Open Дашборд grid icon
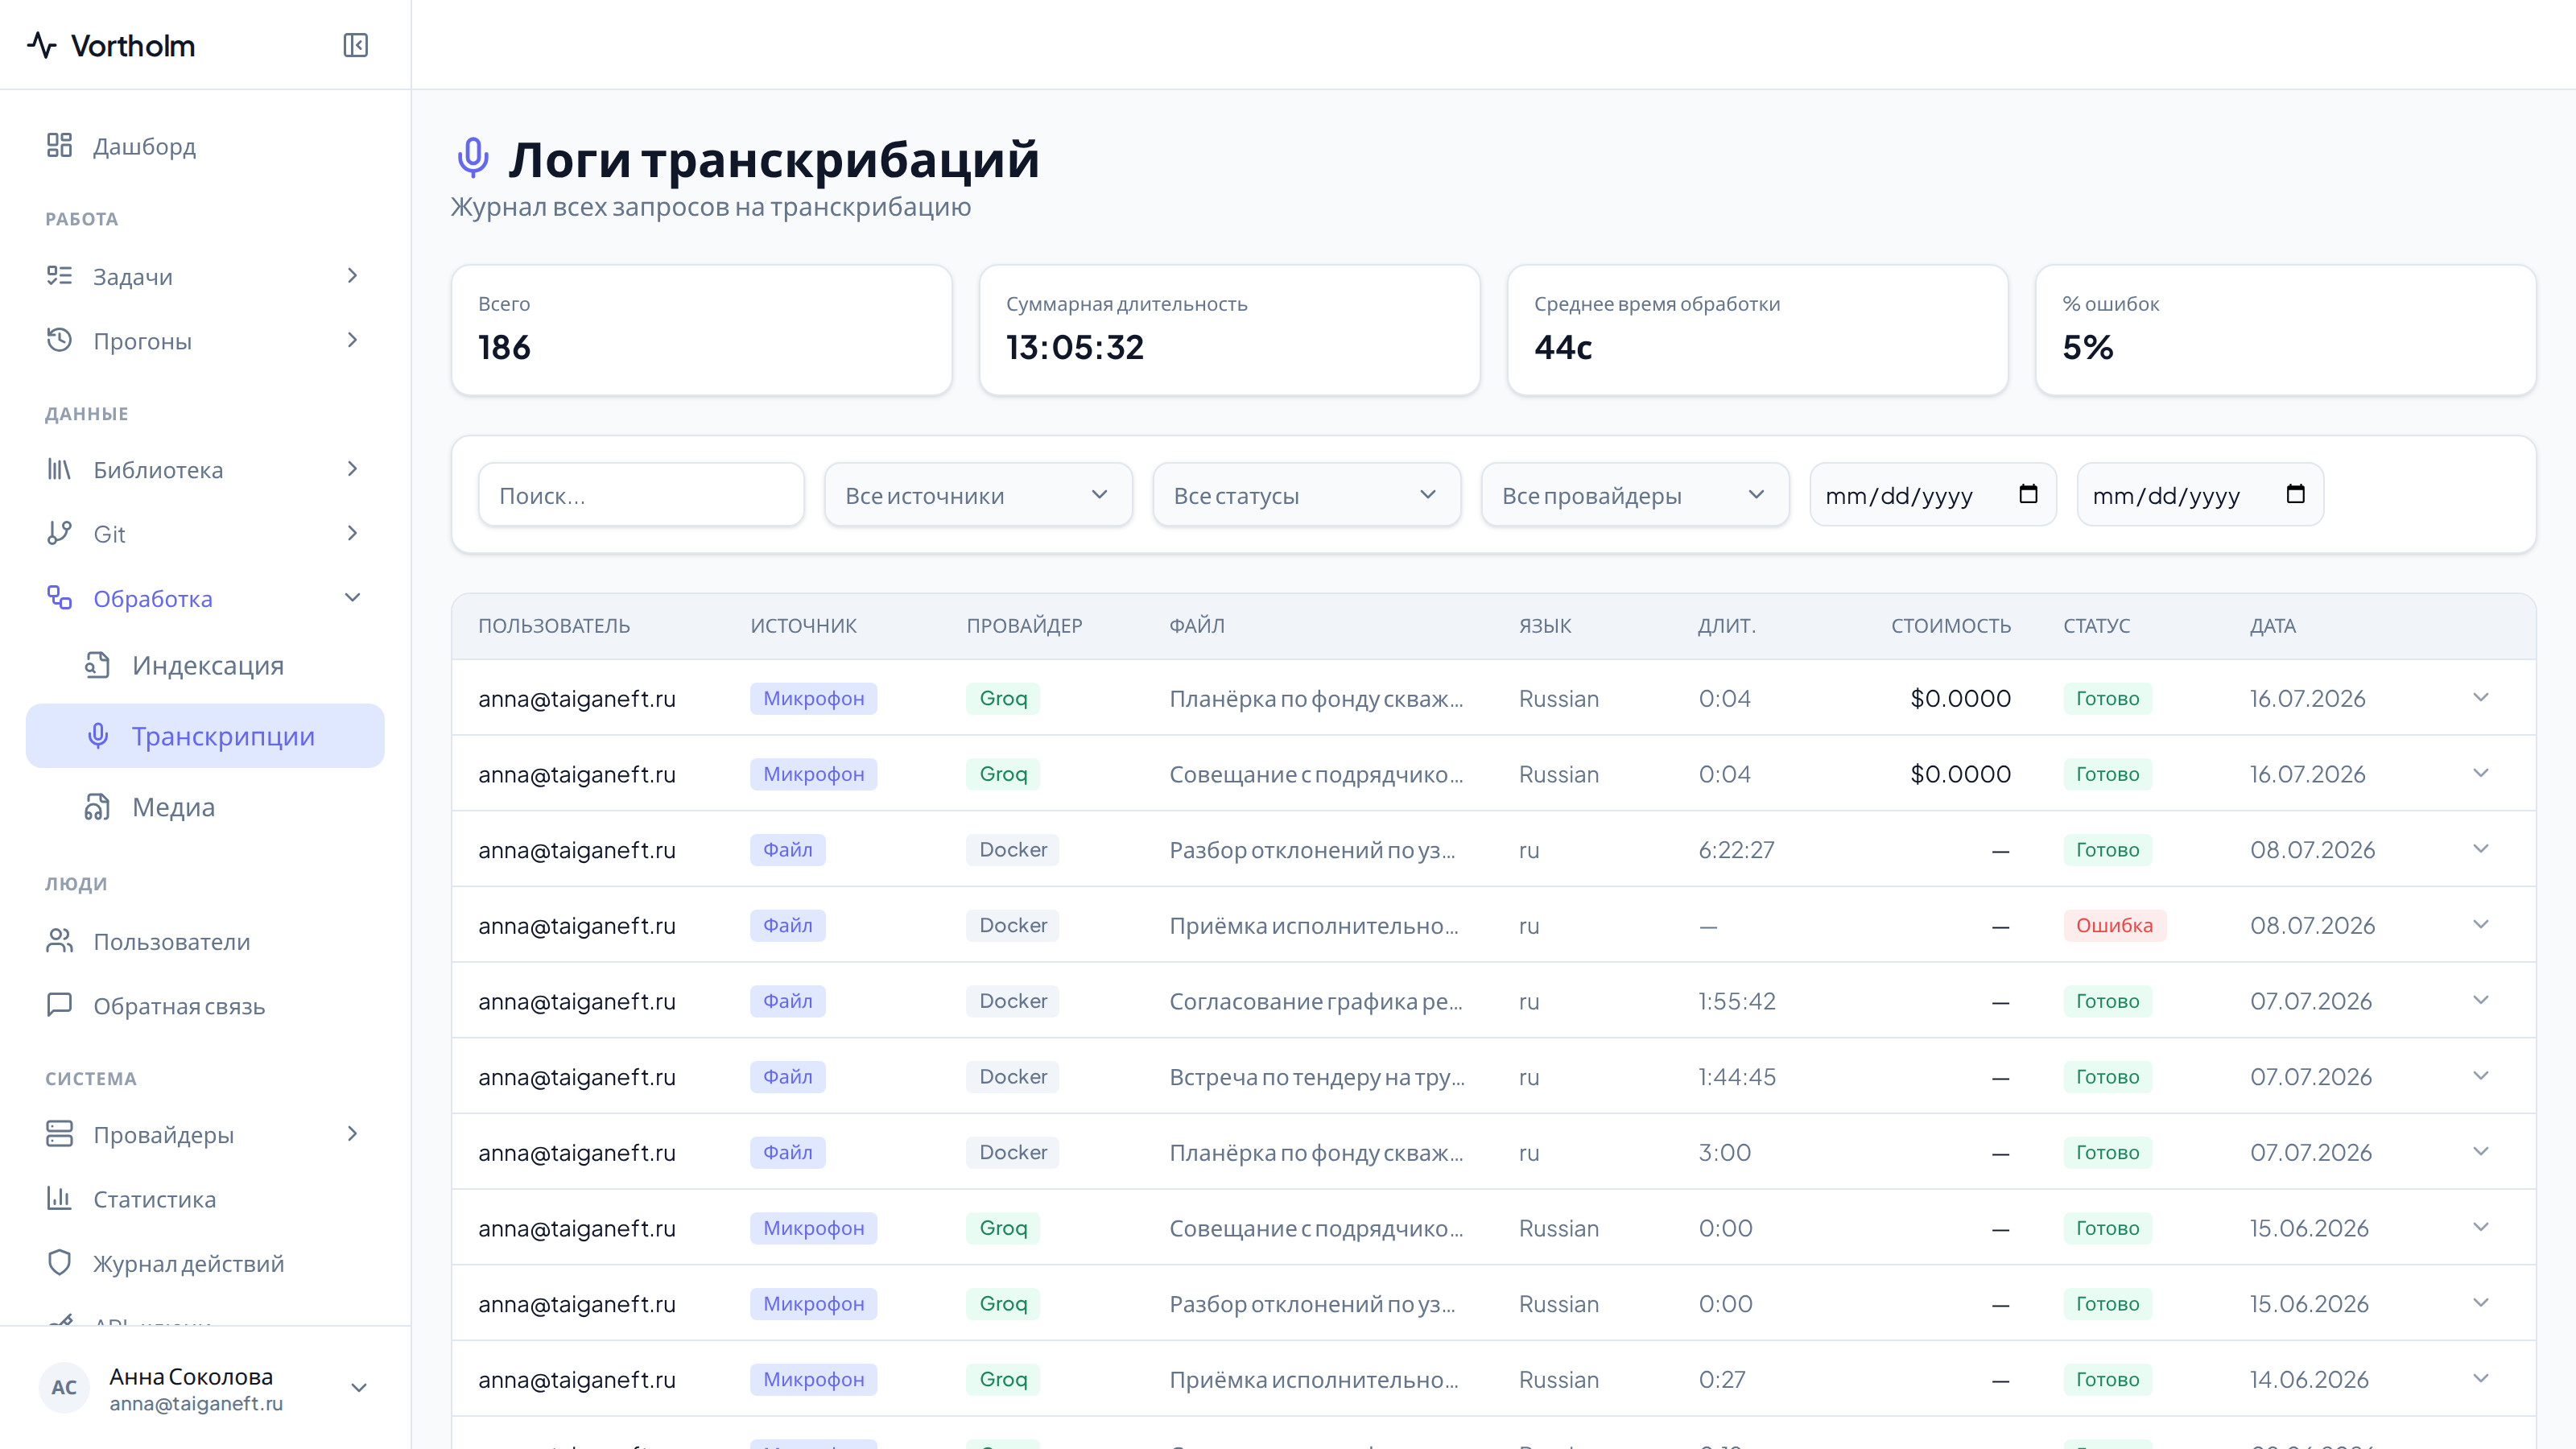 (x=59, y=146)
